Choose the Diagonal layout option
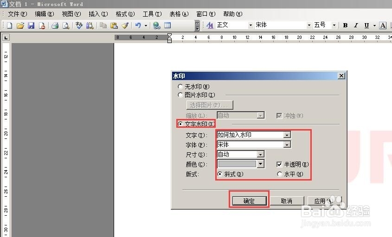The image size is (392, 237). [x=220, y=174]
